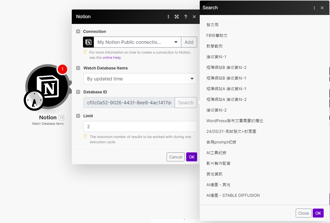
Task: Click Add to create a new connection
Action: (x=189, y=42)
